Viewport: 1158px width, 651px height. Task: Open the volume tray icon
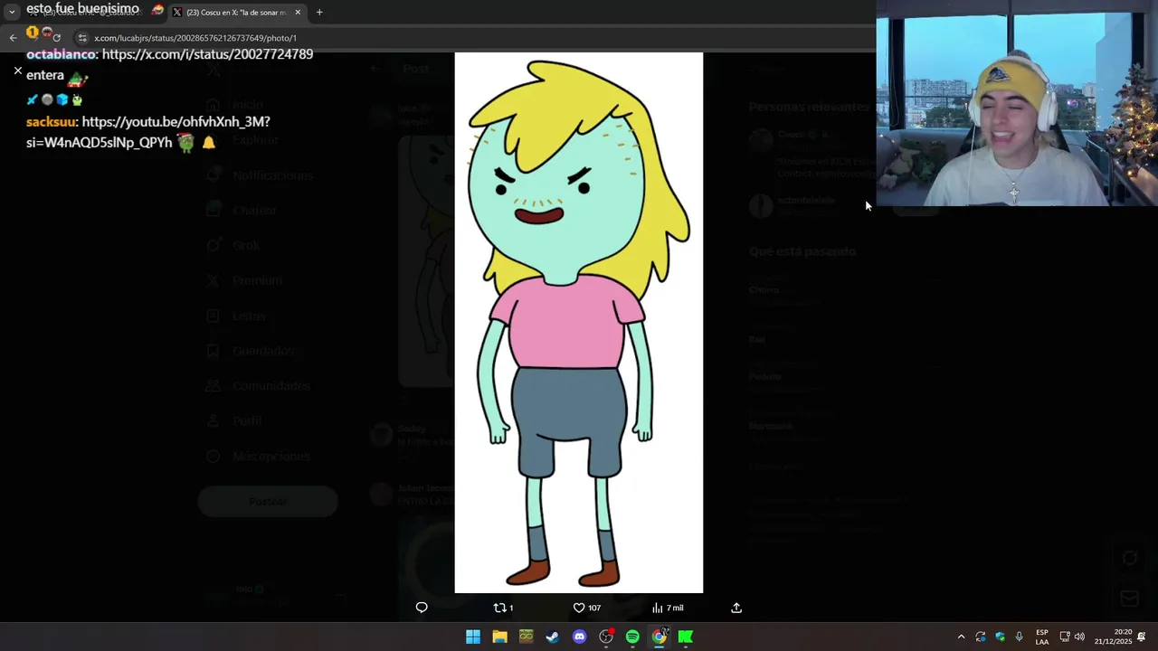[x=1079, y=637]
